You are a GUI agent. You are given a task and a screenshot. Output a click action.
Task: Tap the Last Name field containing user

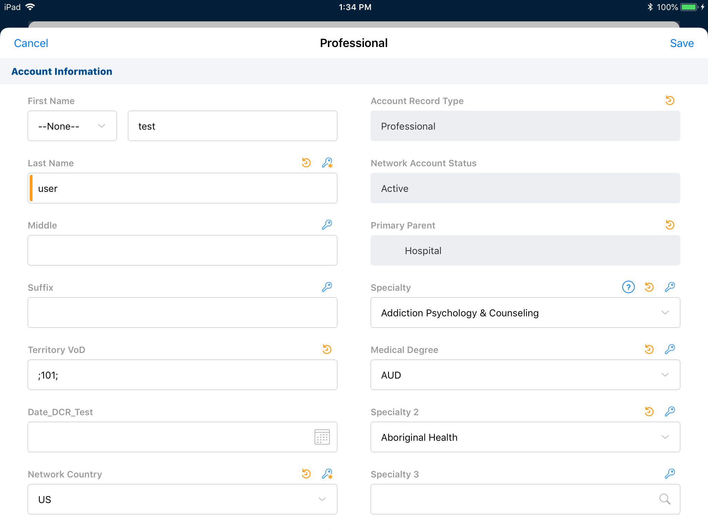click(182, 188)
